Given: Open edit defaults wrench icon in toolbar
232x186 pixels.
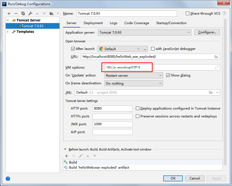Looking at the screenshot, I should (30, 14).
